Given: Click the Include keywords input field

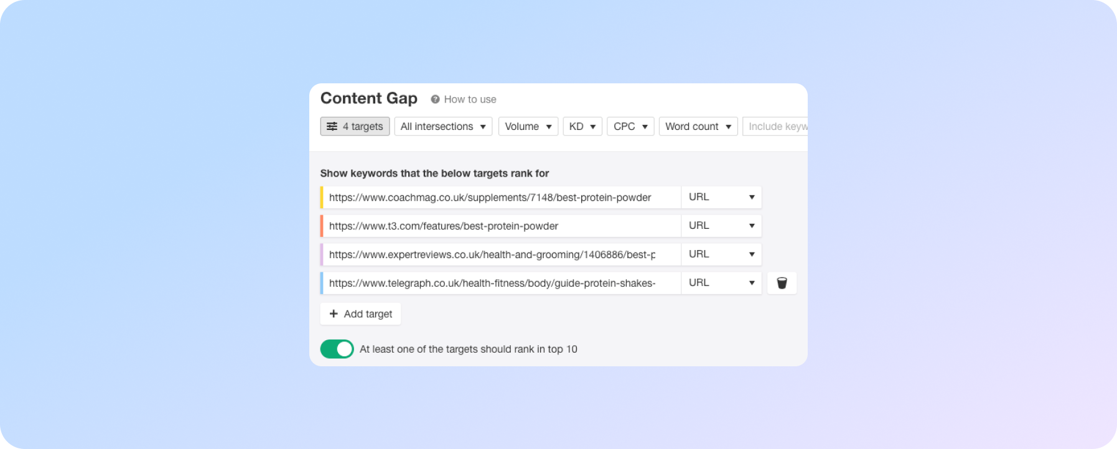Looking at the screenshot, I should pyautogui.click(x=777, y=126).
